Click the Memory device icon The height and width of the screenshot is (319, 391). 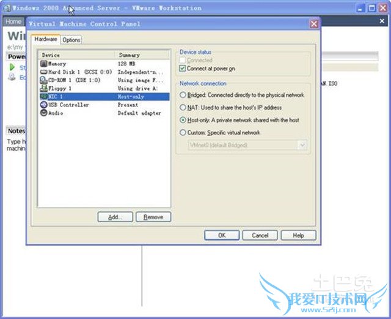coord(43,64)
